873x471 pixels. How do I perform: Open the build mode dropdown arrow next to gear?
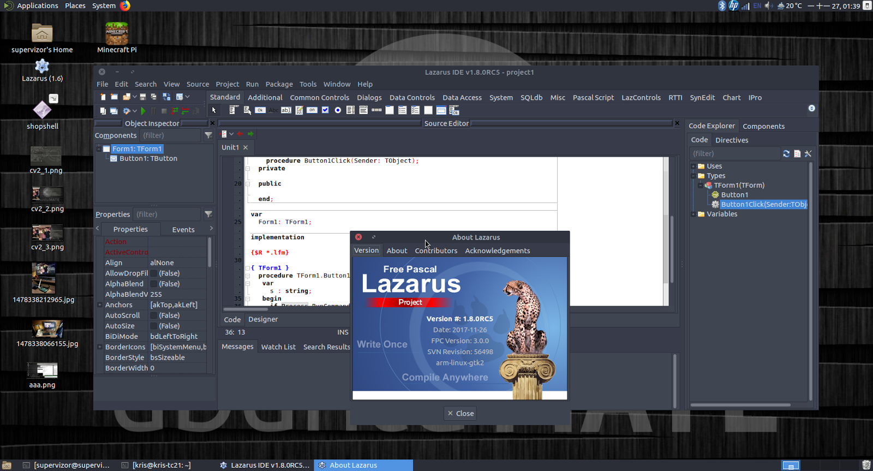[134, 111]
